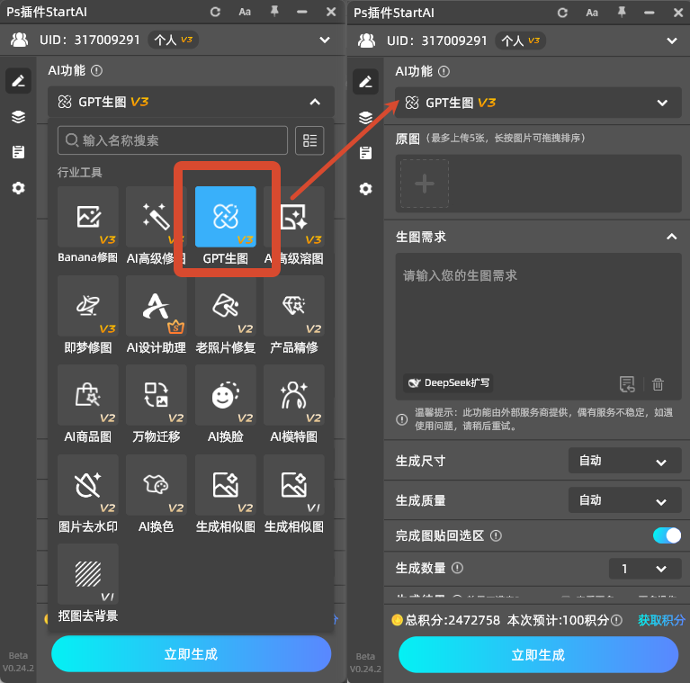Select the 产品精修 tool

(x=294, y=306)
